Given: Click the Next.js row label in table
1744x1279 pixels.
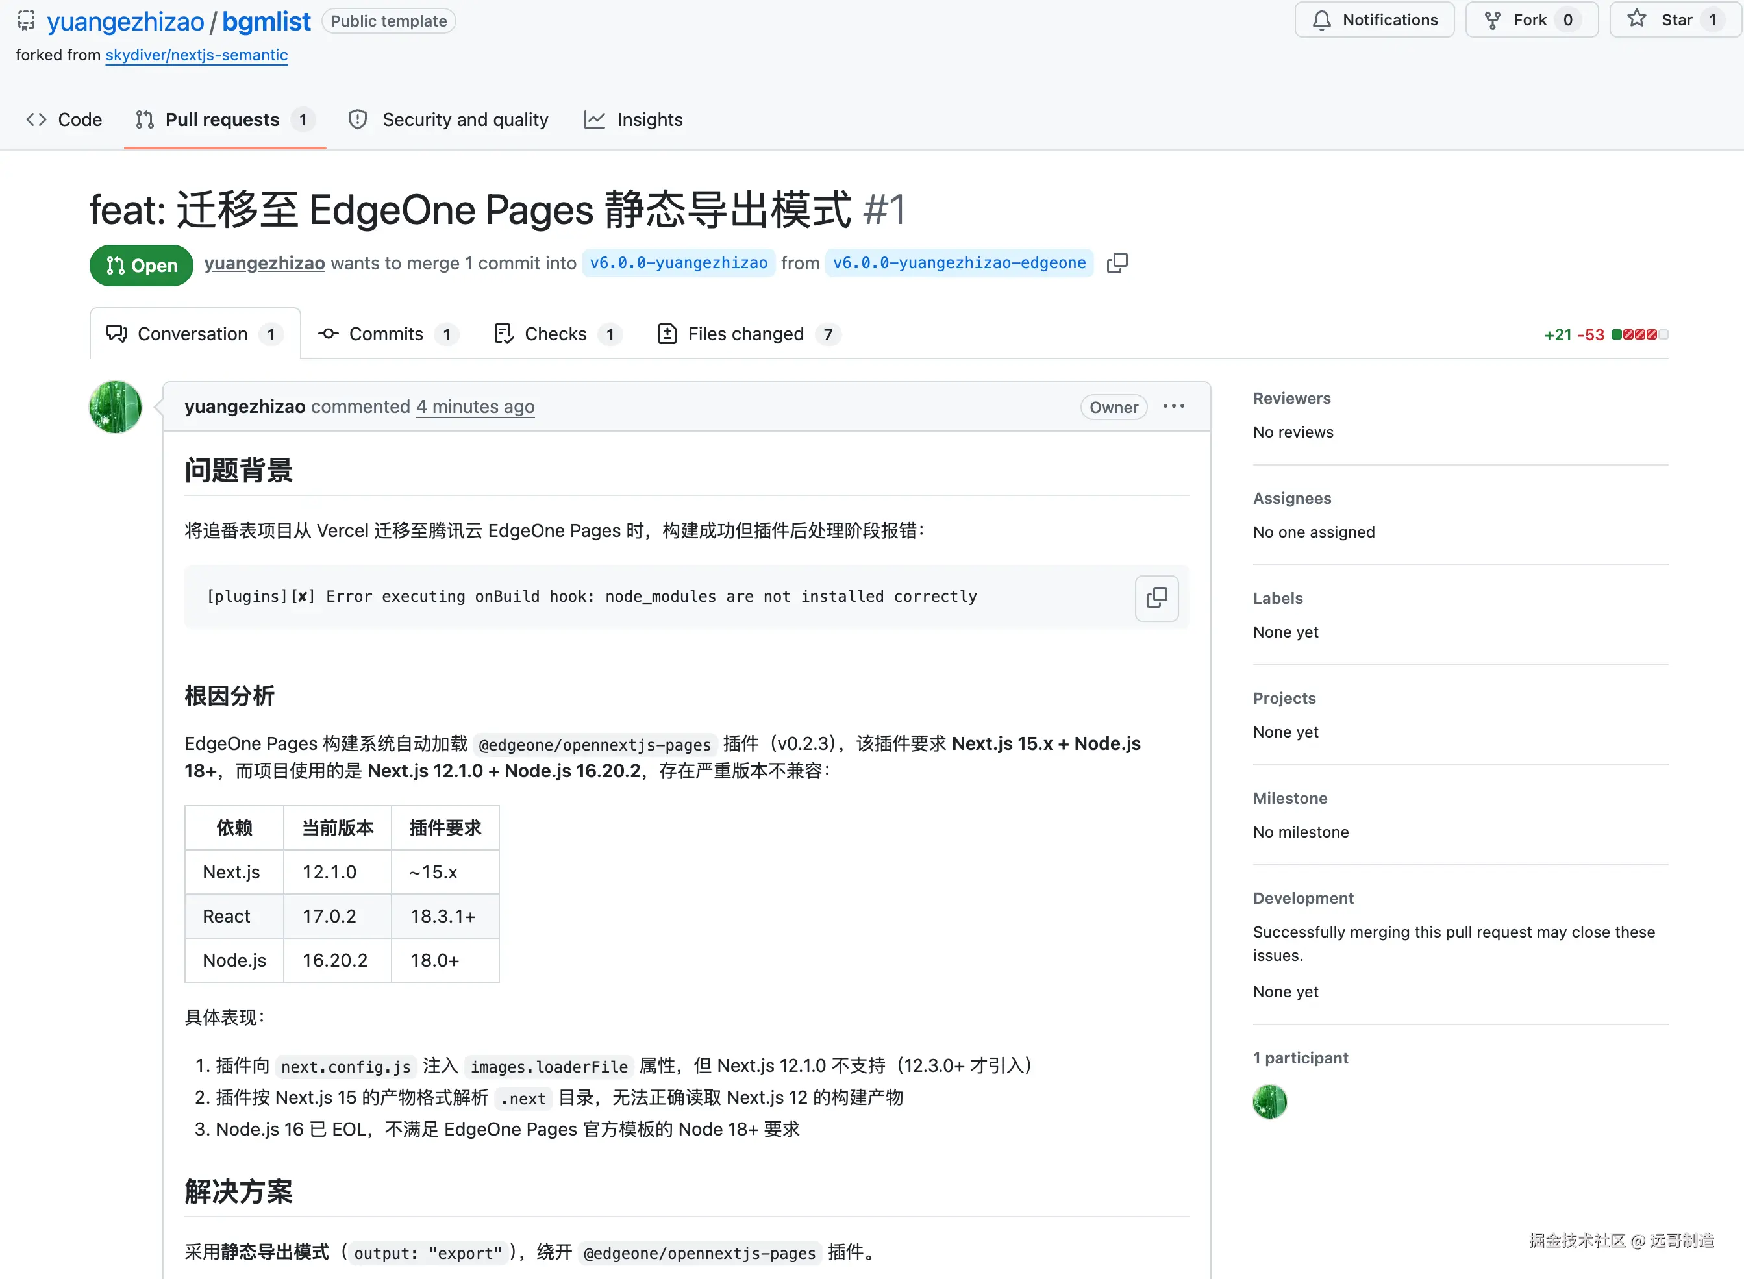Looking at the screenshot, I should point(231,872).
